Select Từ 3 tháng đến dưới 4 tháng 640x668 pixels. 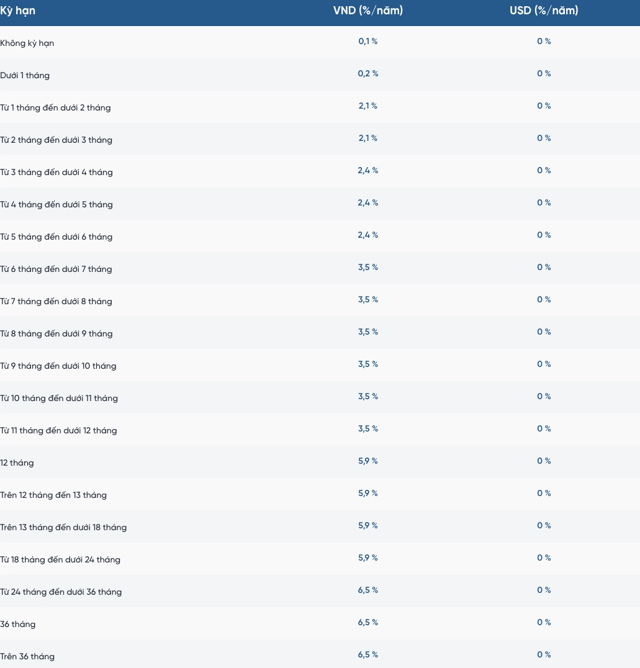point(56,173)
